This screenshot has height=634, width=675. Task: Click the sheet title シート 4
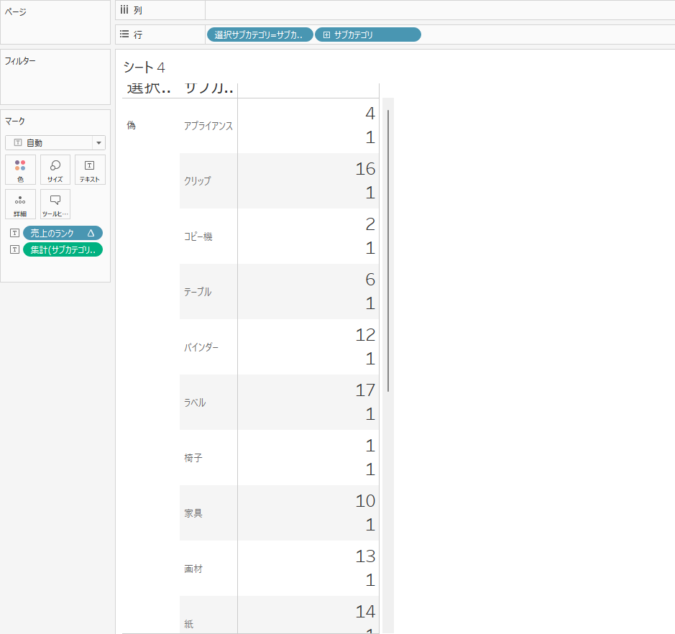click(x=144, y=68)
